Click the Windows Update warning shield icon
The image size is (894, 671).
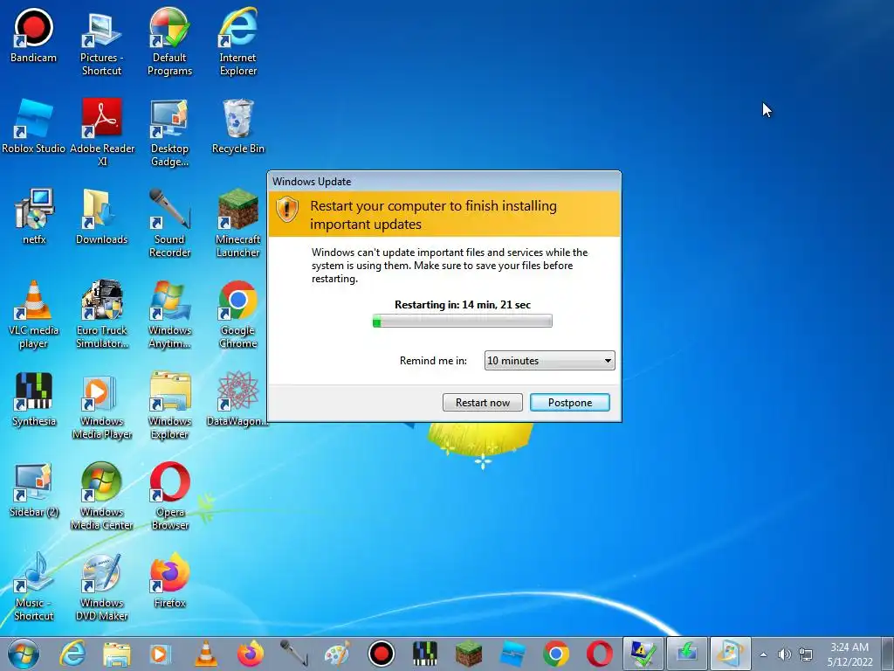(287, 209)
